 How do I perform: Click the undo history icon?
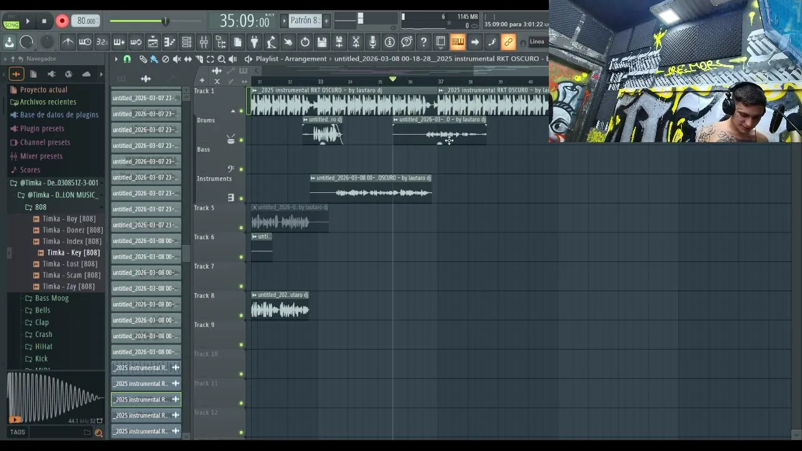point(305,42)
